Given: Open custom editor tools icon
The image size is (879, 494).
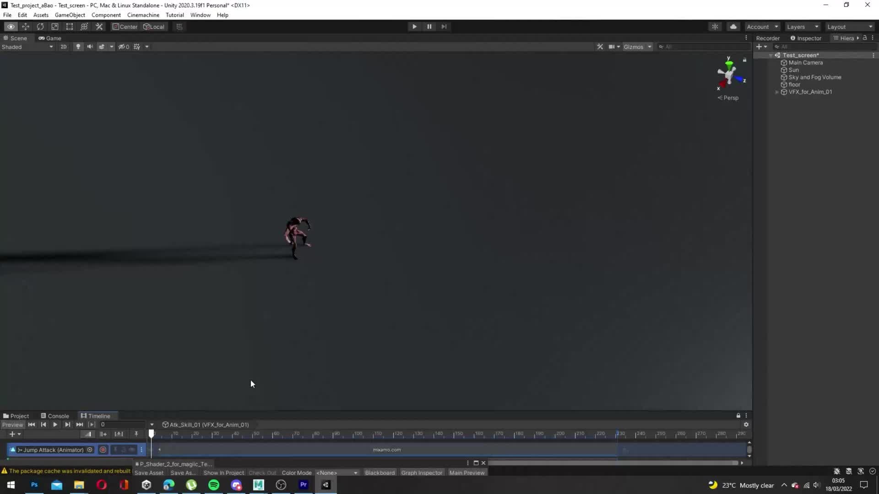Looking at the screenshot, I should click(x=99, y=27).
